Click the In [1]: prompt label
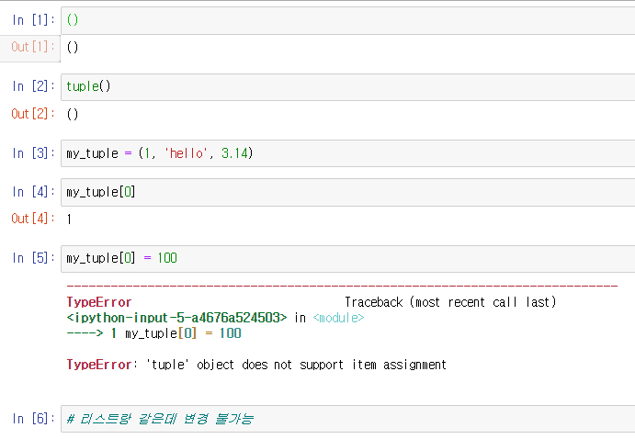 [x=33, y=20]
